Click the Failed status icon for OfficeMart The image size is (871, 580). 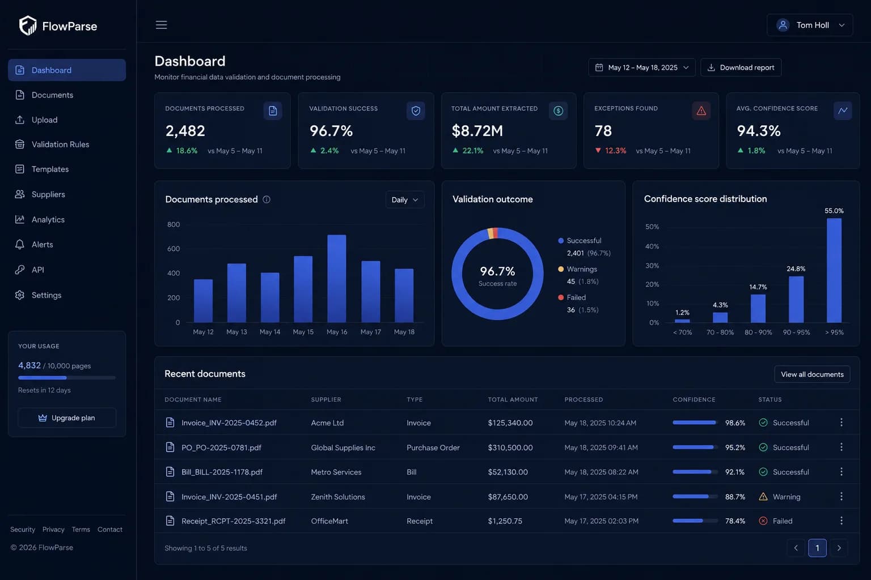pyautogui.click(x=763, y=521)
